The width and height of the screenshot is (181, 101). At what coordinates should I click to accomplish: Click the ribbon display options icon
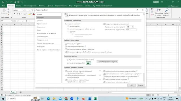162,2
